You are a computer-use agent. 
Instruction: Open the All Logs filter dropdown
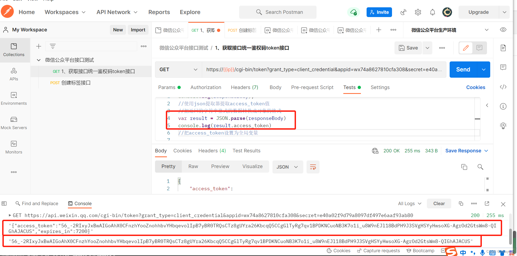410,204
